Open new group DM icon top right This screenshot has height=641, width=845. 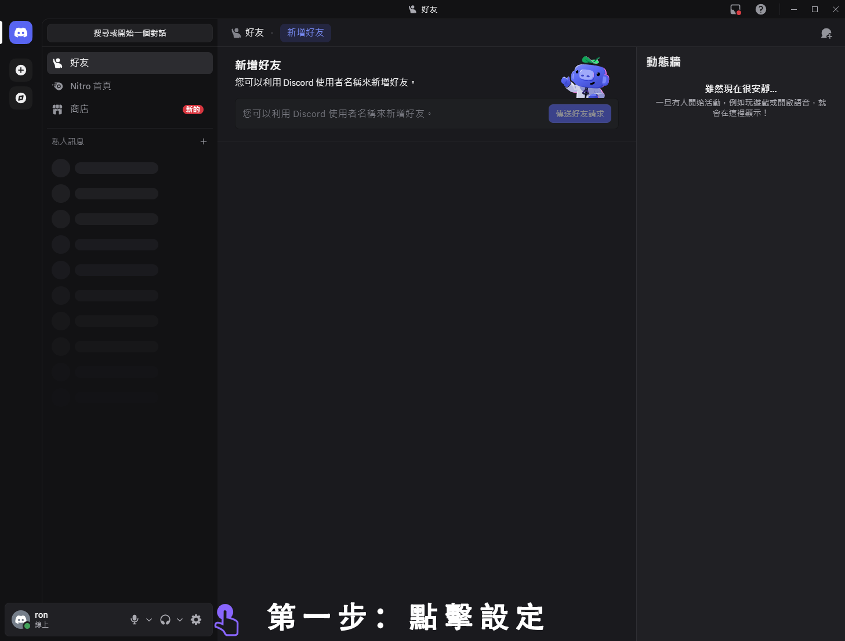click(826, 34)
